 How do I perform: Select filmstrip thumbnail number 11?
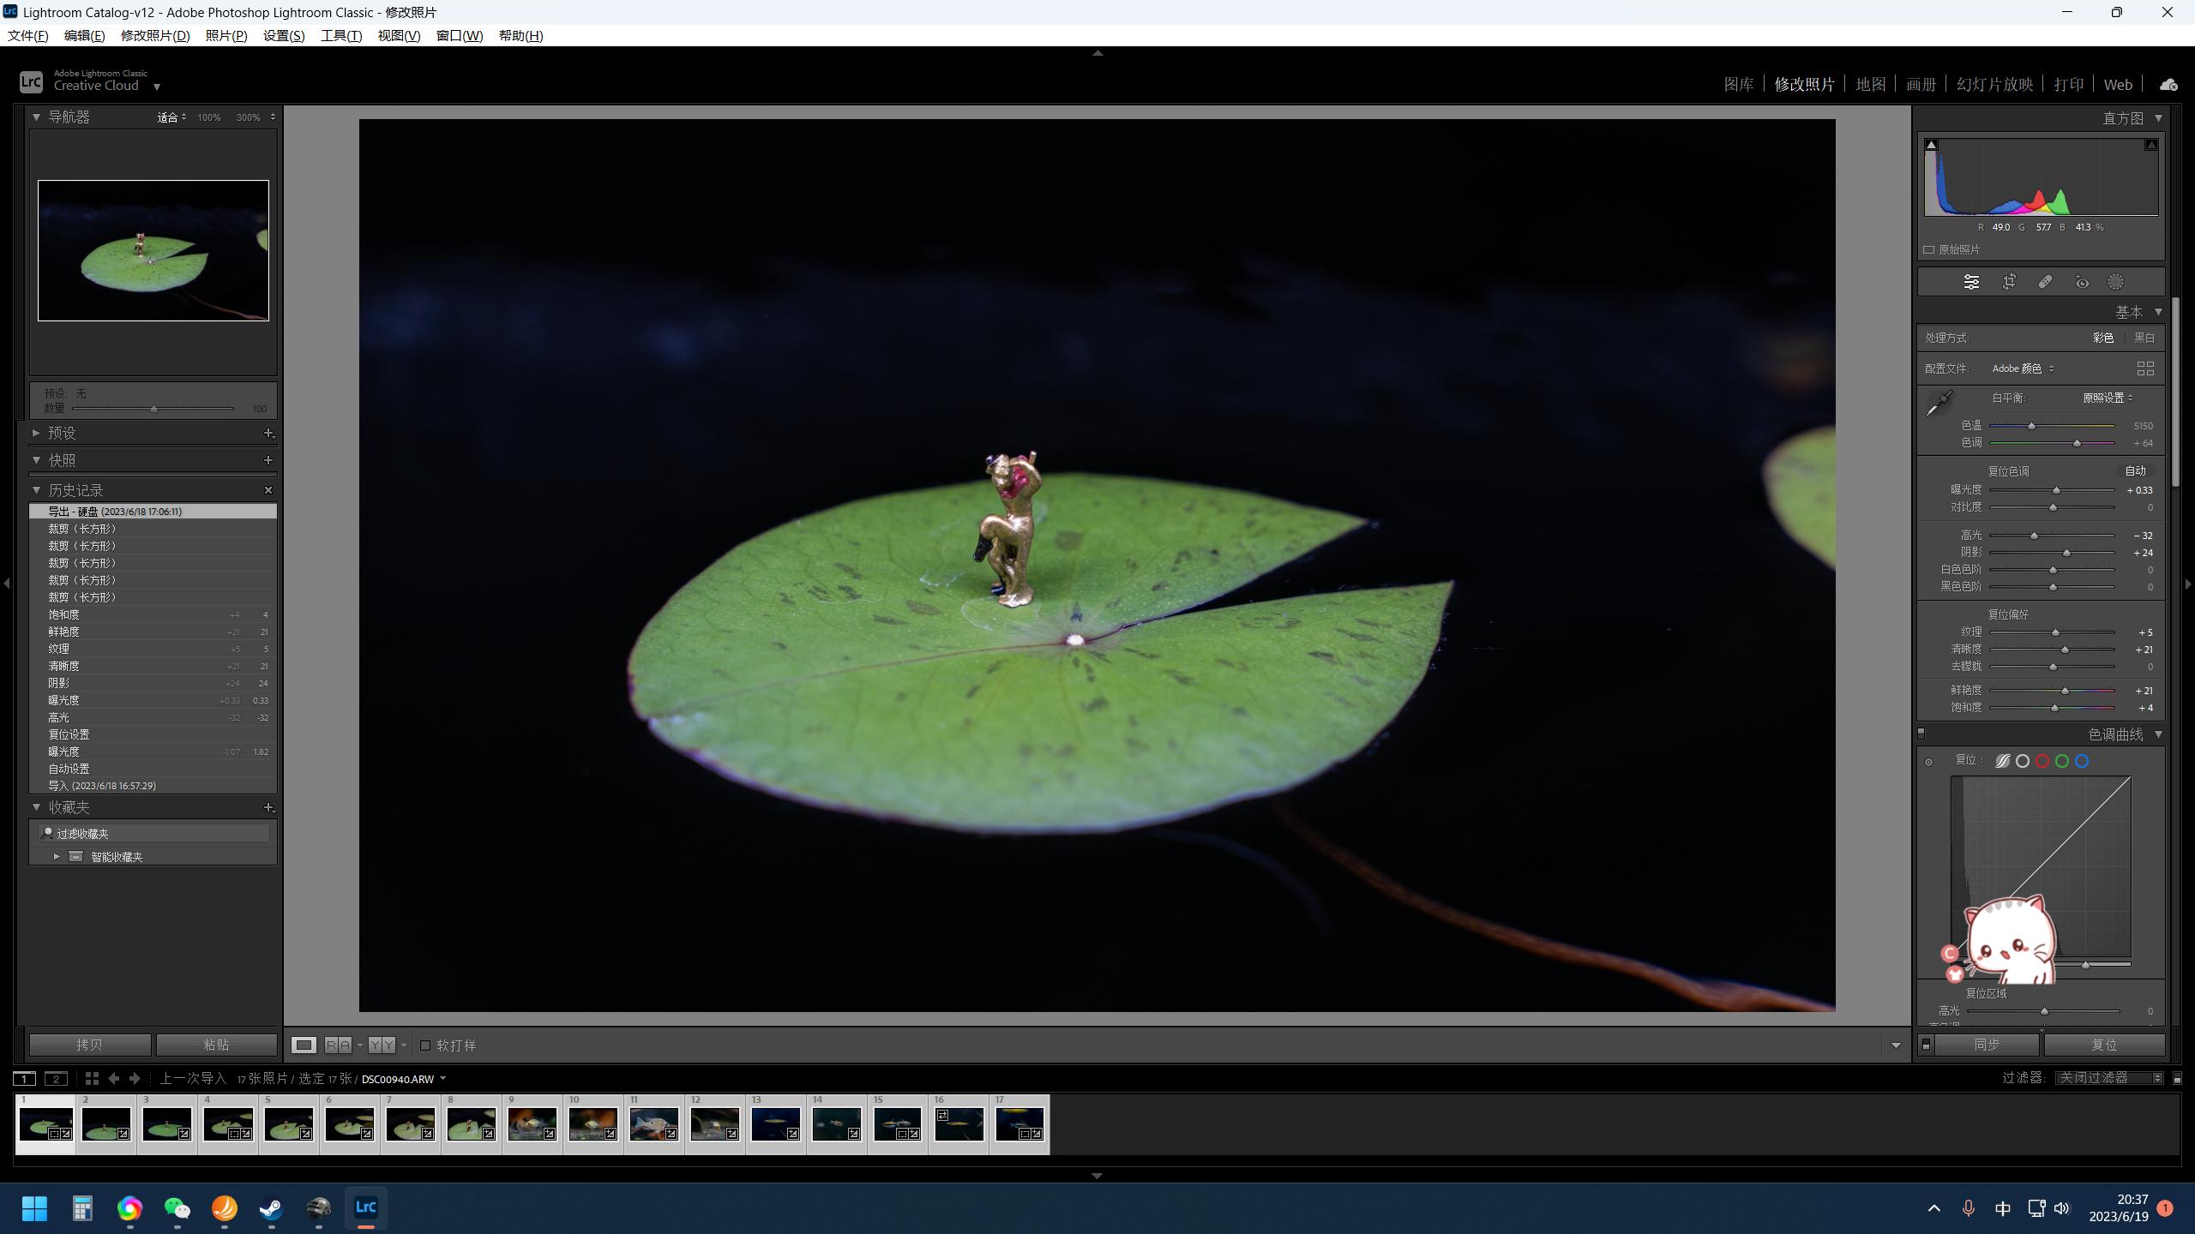pyautogui.click(x=653, y=1123)
